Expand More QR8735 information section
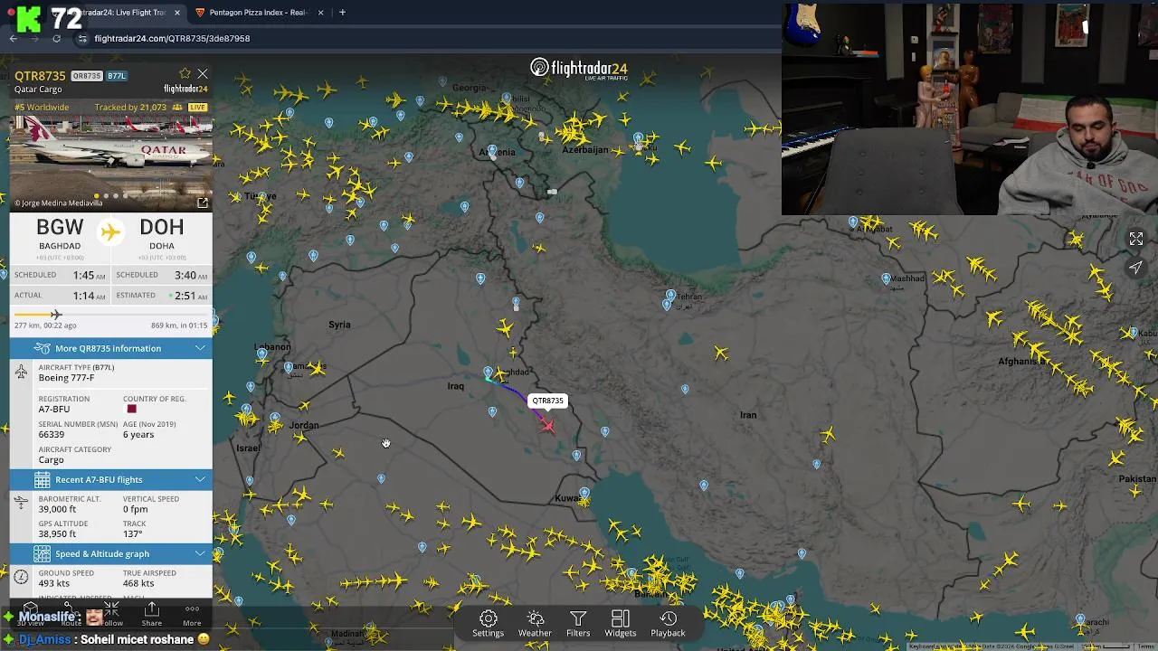This screenshot has height=651, width=1158. (111, 348)
